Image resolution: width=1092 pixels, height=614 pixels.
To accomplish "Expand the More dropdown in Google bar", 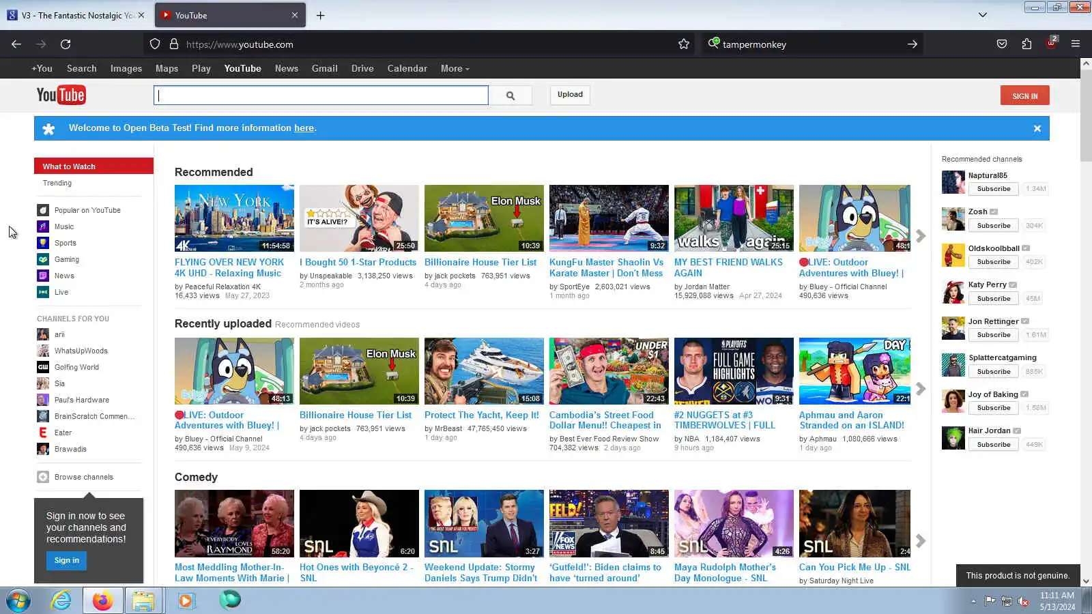I will [x=455, y=68].
